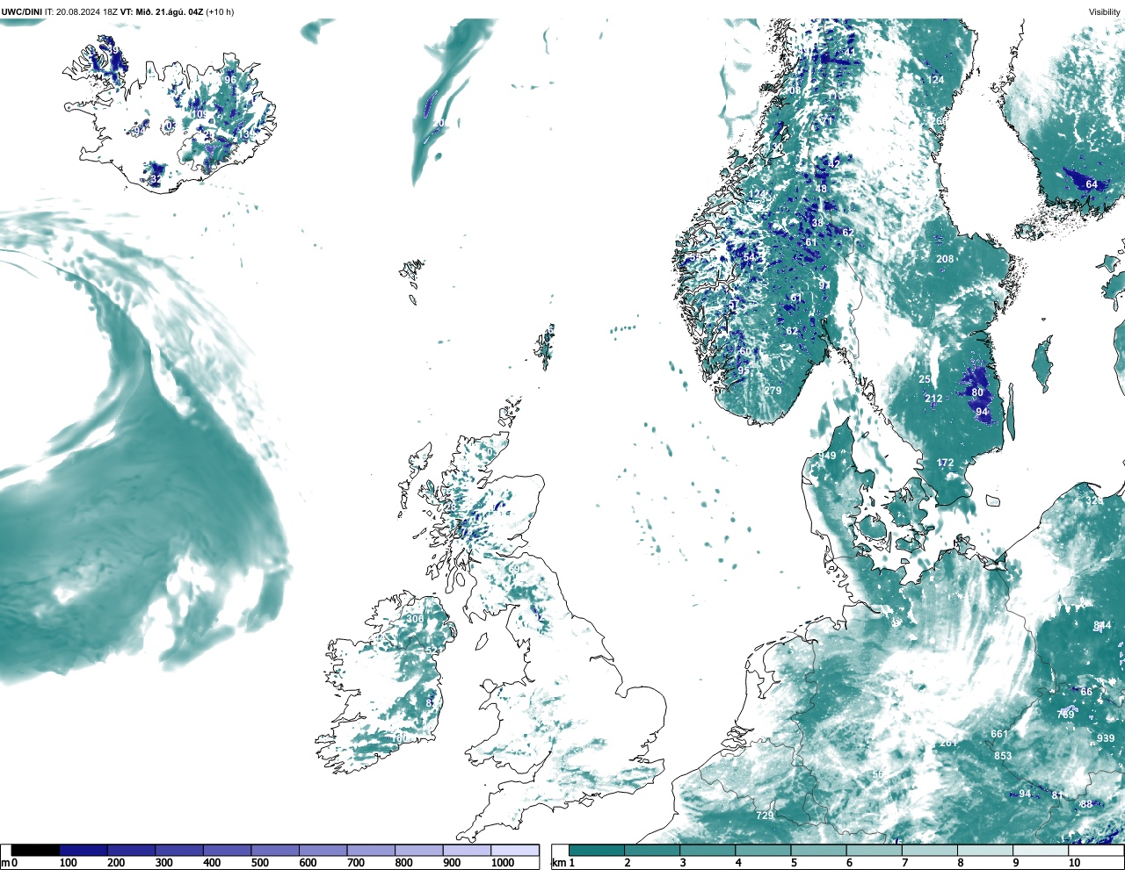Select the 800–900 m legend swatch

(x=418, y=850)
